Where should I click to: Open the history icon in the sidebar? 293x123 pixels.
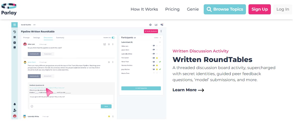point(15,32)
